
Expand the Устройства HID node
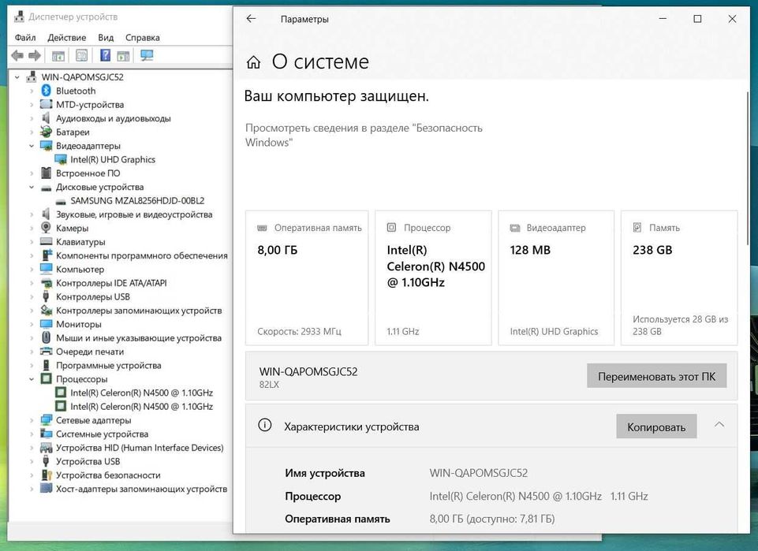click(x=32, y=448)
